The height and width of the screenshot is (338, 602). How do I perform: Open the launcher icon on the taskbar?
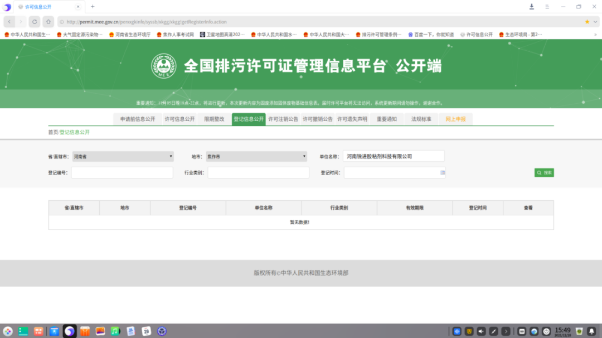click(x=8, y=331)
